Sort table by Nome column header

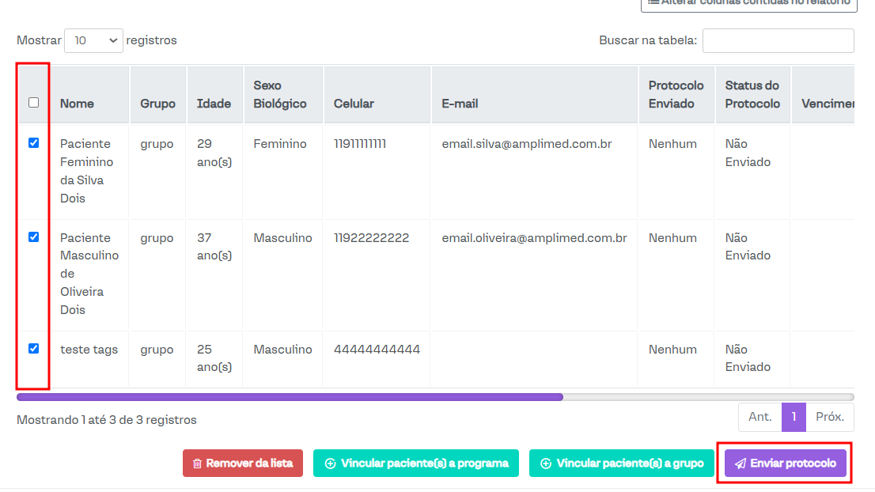coord(77,104)
